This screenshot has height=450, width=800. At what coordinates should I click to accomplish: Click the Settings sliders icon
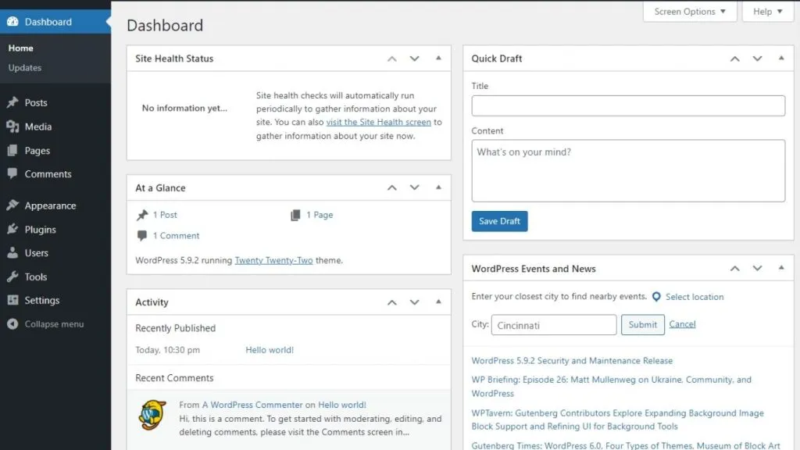click(x=12, y=301)
